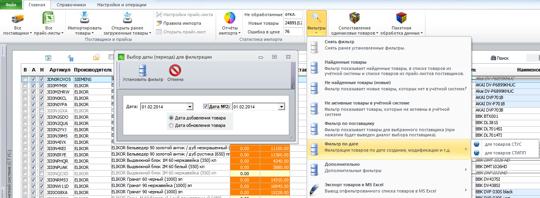Select Дата обновления товара radio option
Image resolution: width=540 pixels, height=198 pixels.
click(x=171, y=125)
